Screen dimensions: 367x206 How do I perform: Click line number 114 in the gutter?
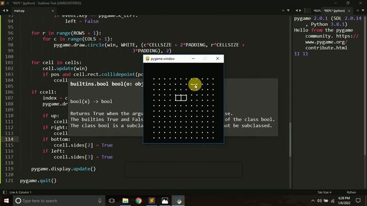[9, 139]
